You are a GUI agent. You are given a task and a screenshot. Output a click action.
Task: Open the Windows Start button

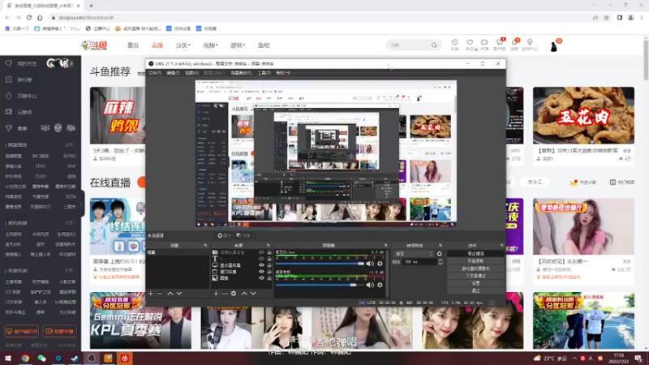click(8, 359)
